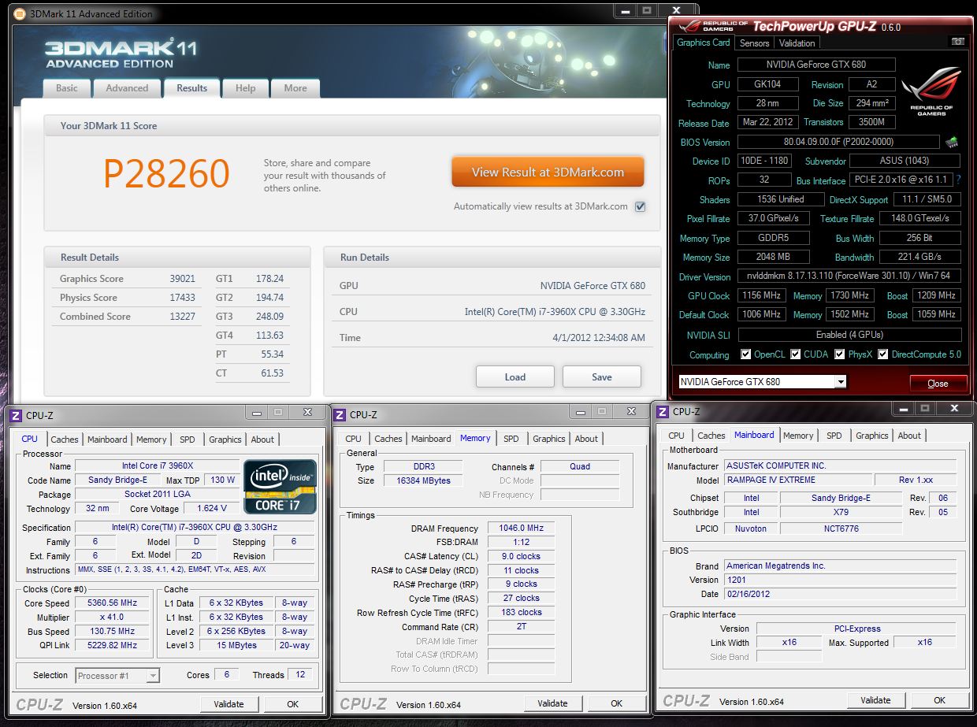Click View Result at 3DMark.com button
Screen dimensions: 977x727
tap(548, 172)
